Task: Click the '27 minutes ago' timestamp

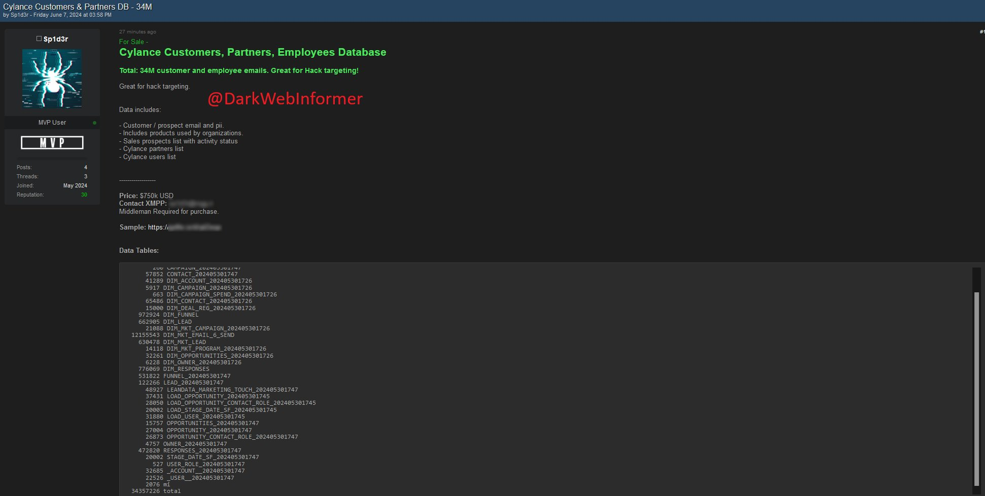Action: pos(137,31)
